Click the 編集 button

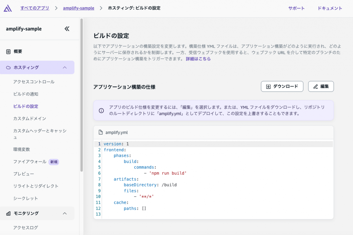321,86
